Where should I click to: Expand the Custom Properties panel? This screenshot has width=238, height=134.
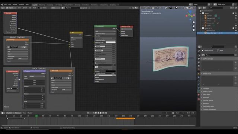point(209,109)
